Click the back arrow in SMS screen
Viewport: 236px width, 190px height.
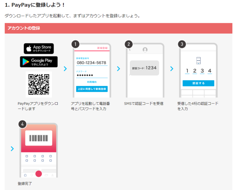click(130, 50)
